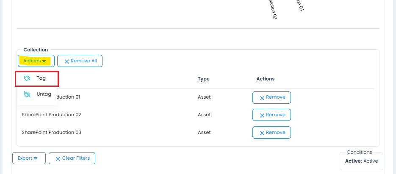The image size is (396, 174).
Task: Click the rotated '02' chart axis label
Action: tap(273, 9)
